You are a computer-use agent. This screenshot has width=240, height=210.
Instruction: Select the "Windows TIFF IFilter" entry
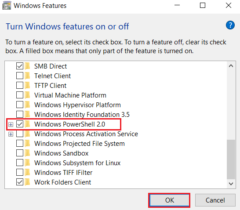(63, 173)
